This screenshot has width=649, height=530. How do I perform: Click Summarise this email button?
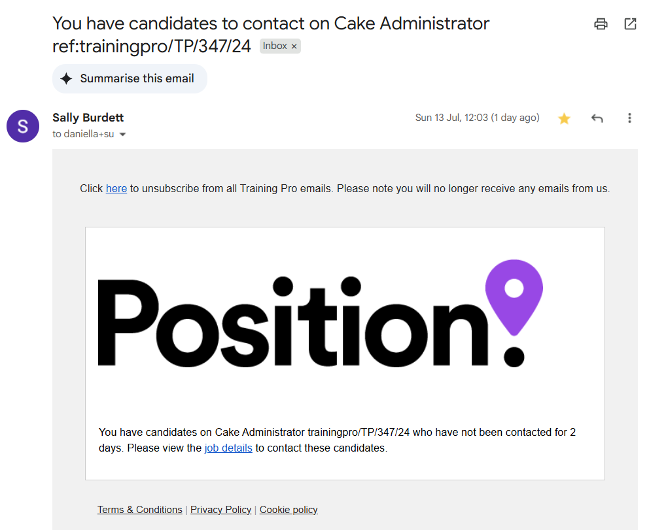130,78
